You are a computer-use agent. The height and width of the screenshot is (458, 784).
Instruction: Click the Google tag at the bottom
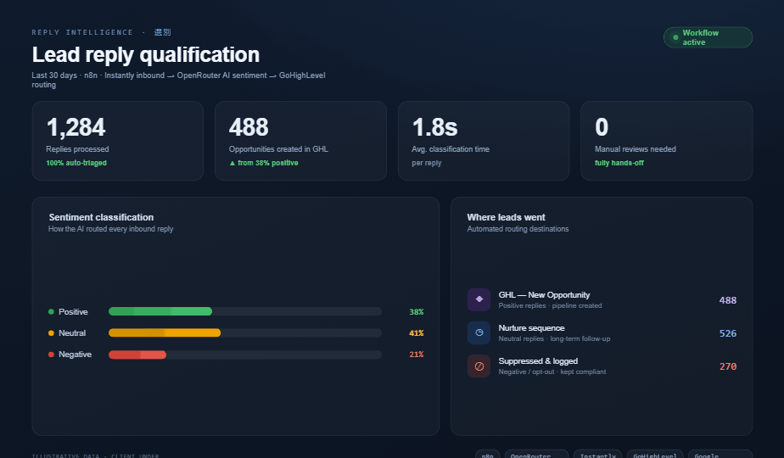pos(720,455)
